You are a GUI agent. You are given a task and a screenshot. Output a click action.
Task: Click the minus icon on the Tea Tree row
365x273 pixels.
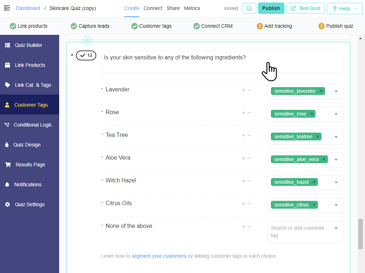point(249,135)
